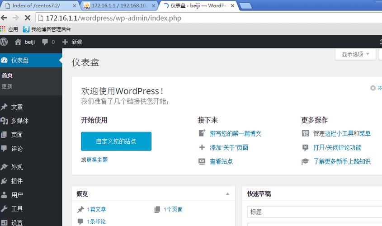Collapse the 概览 panel with the arrow
The width and height of the screenshot is (382, 226).
[x=227, y=194]
